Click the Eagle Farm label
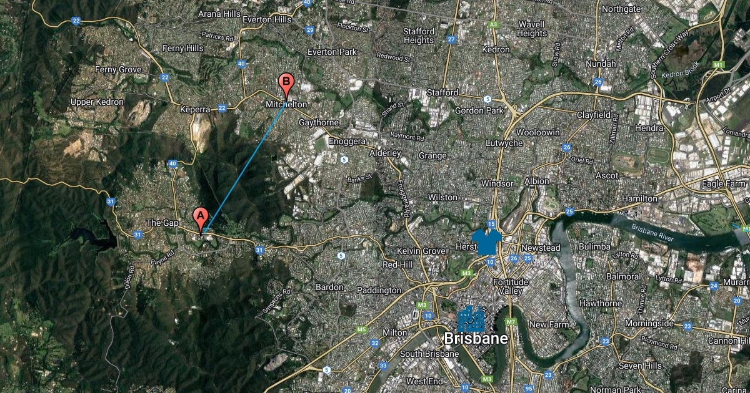750x393 pixels. click(724, 183)
